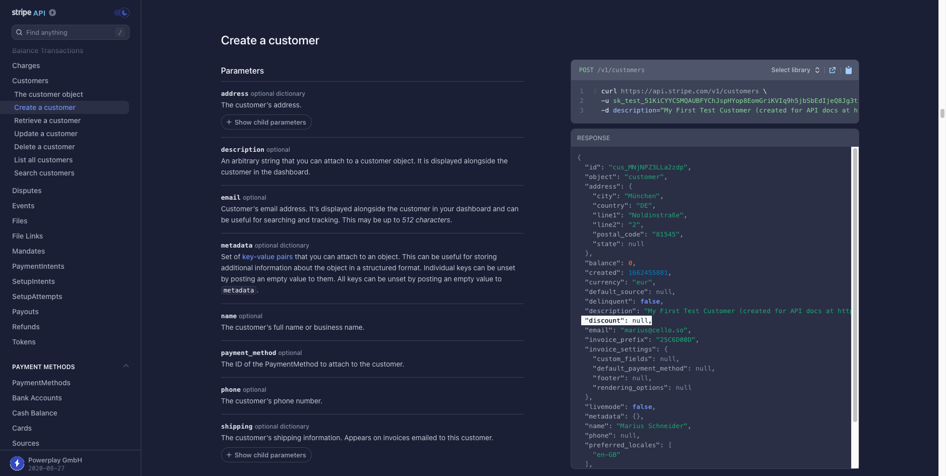Go to List all customers

(x=43, y=160)
